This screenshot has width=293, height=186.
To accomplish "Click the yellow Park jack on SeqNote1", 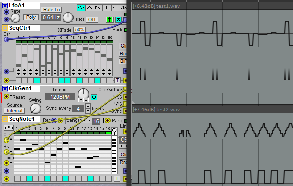I will [x=107, y=121].
